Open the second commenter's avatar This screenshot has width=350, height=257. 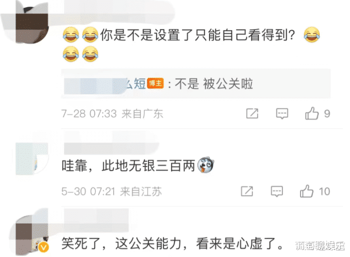[x=32, y=158]
